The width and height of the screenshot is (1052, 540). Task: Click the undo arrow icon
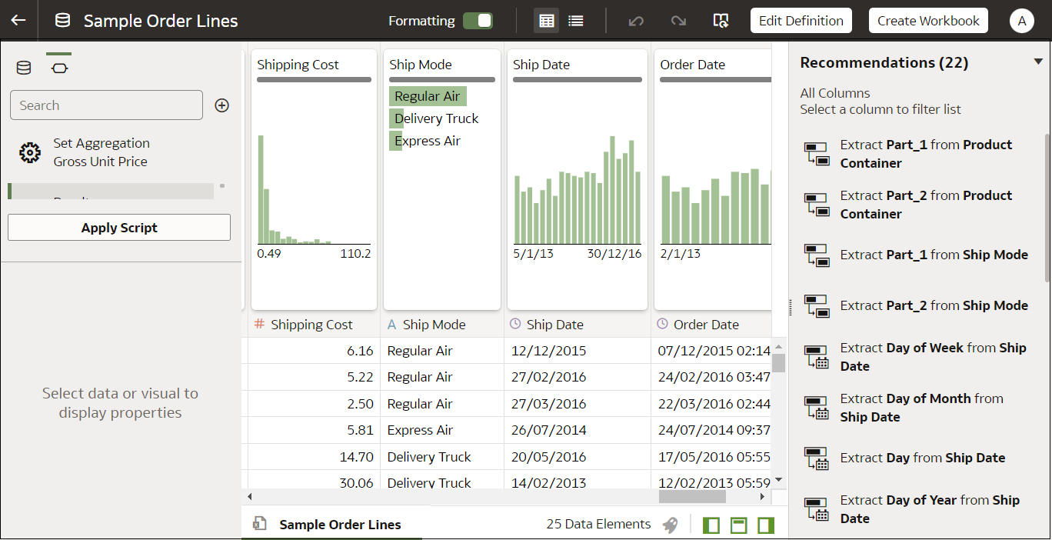636,20
